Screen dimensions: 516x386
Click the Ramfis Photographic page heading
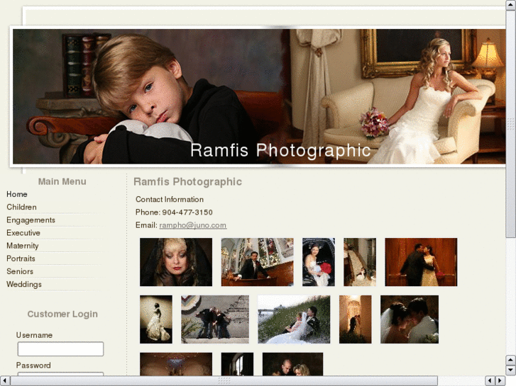click(187, 181)
